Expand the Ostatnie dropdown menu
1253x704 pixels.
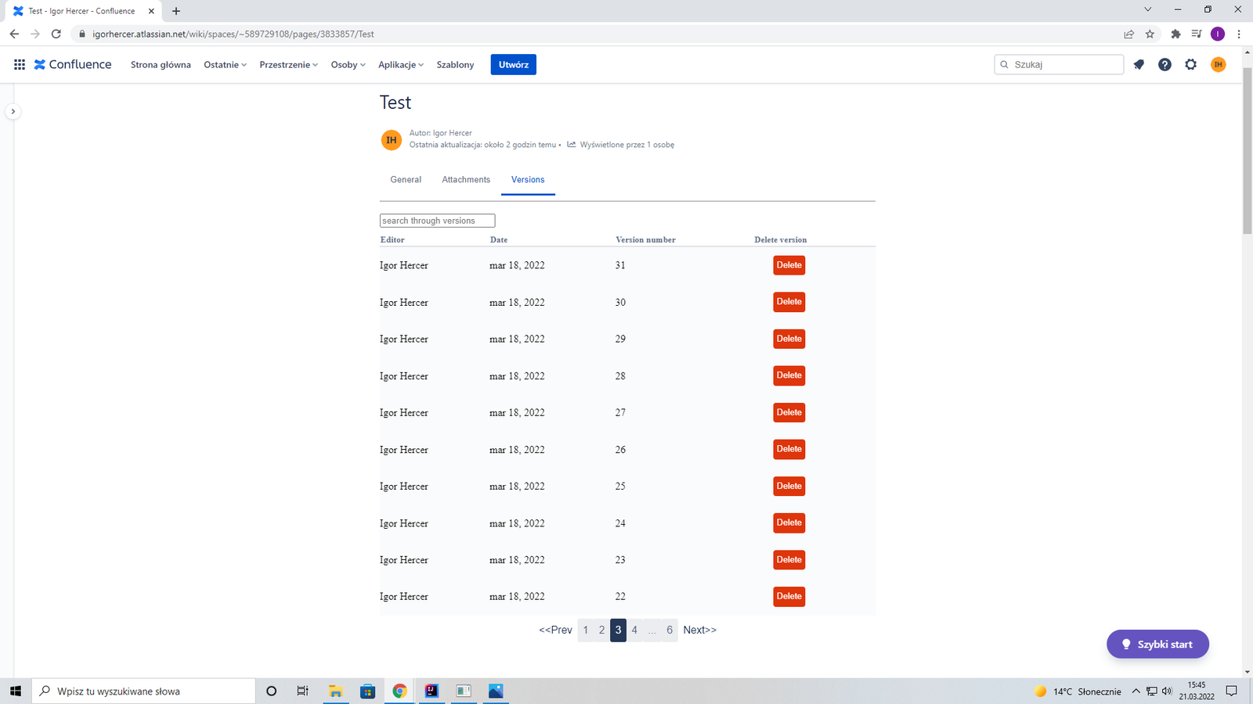225,65
